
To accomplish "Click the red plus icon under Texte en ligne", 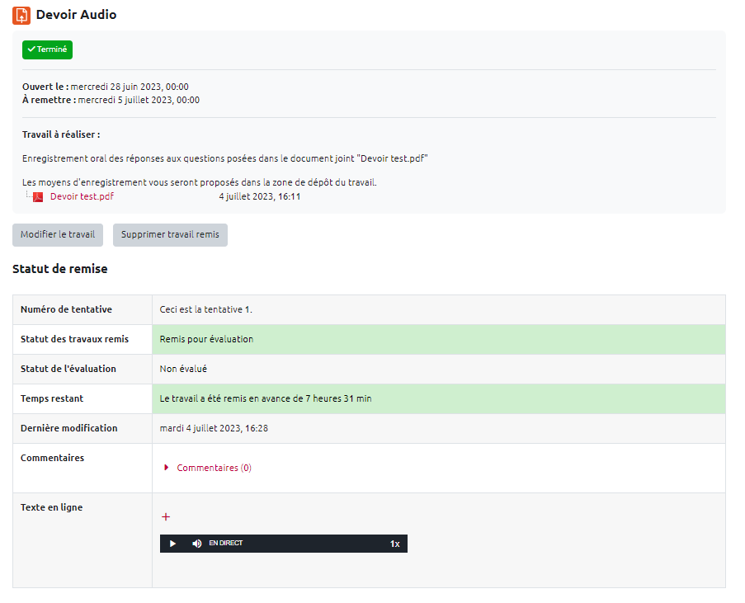I will [x=166, y=517].
